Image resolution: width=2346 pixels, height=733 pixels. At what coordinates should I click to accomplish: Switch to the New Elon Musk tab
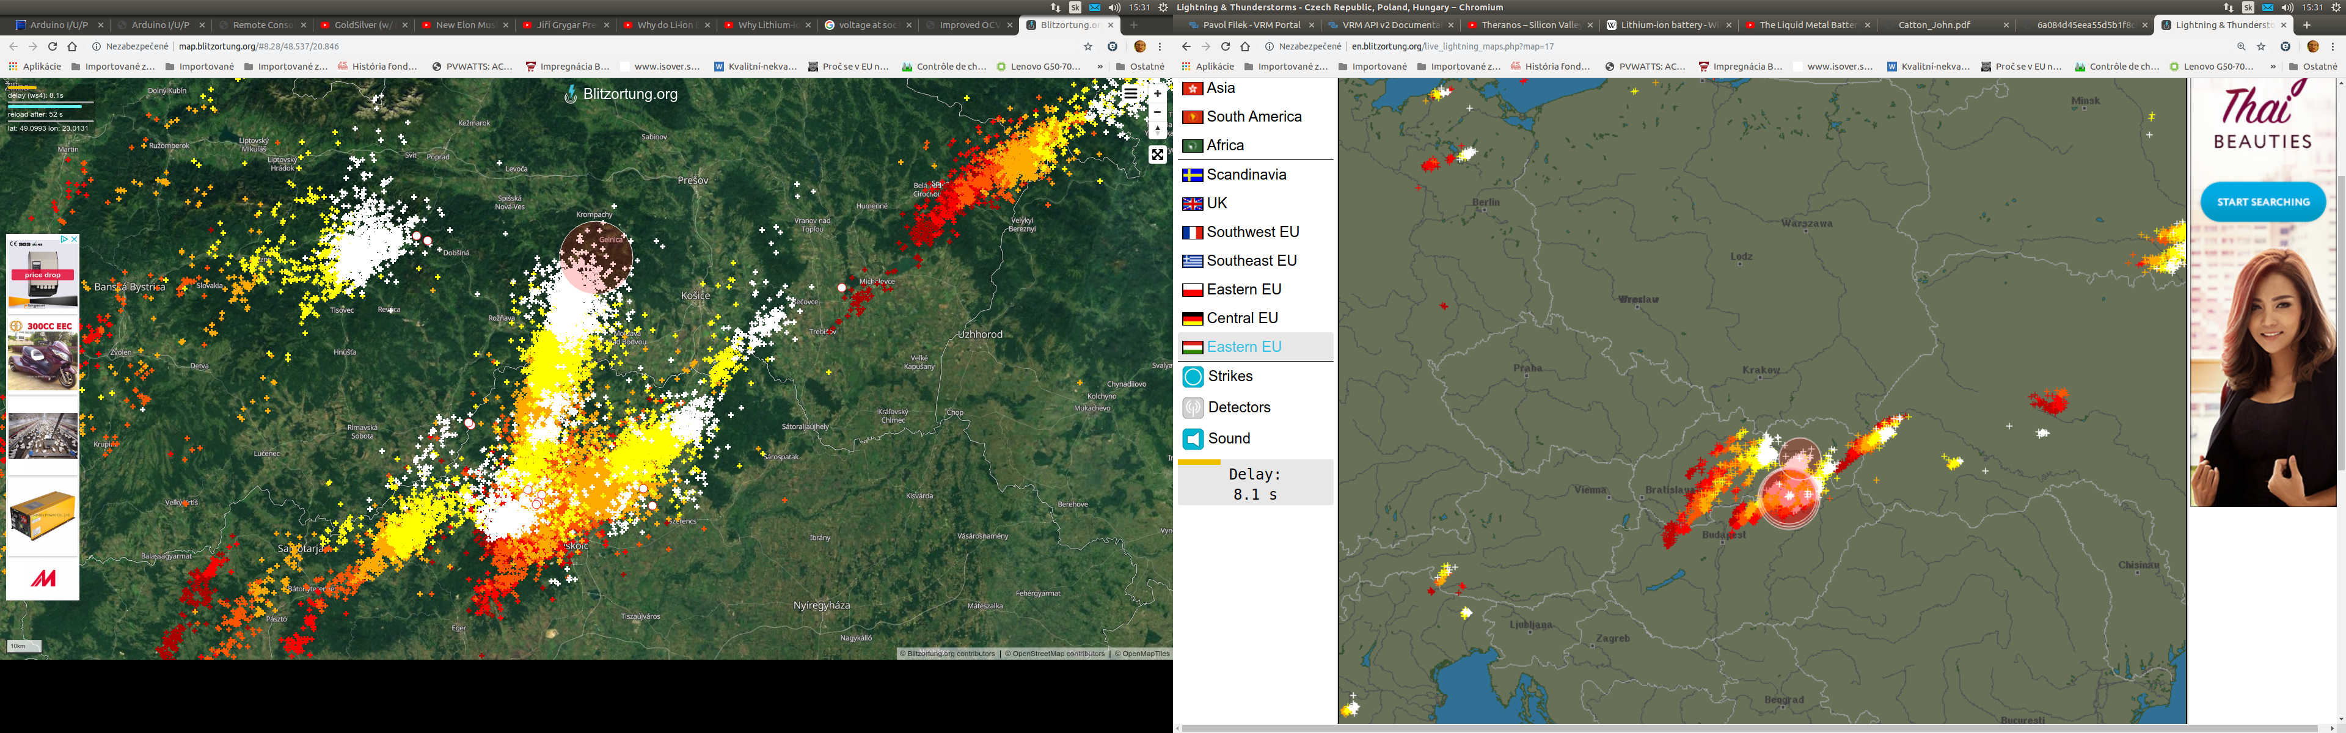pyautogui.click(x=462, y=24)
